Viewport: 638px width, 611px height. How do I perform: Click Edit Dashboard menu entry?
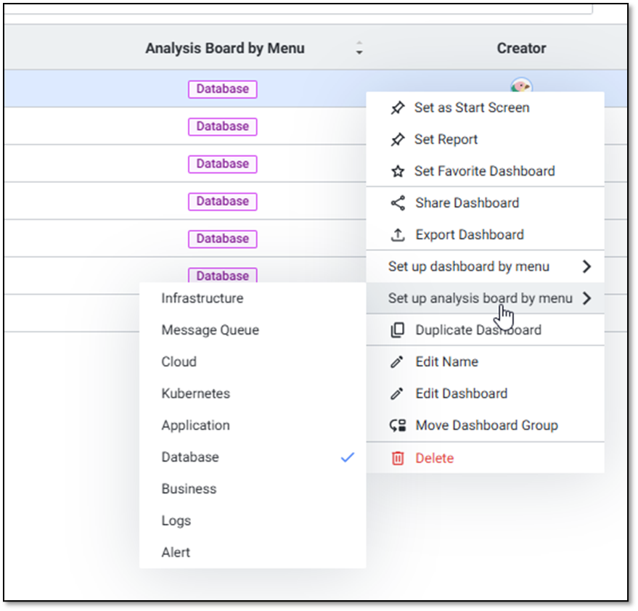tap(461, 393)
